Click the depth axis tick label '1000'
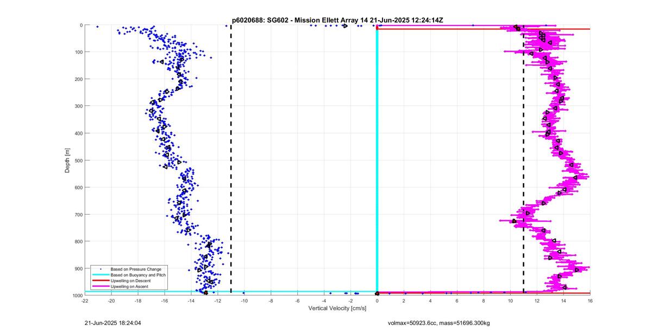The height and width of the screenshot is (332, 652). [x=77, y=296]
